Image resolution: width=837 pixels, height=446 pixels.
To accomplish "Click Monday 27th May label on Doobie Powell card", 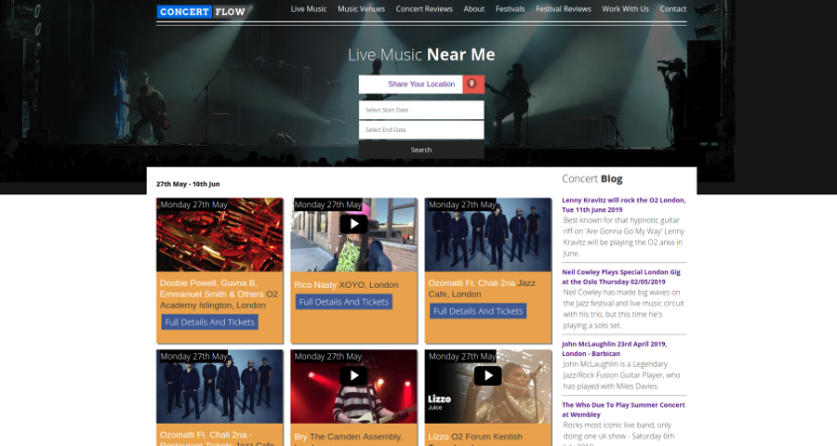I will click(x=193, y=204).
